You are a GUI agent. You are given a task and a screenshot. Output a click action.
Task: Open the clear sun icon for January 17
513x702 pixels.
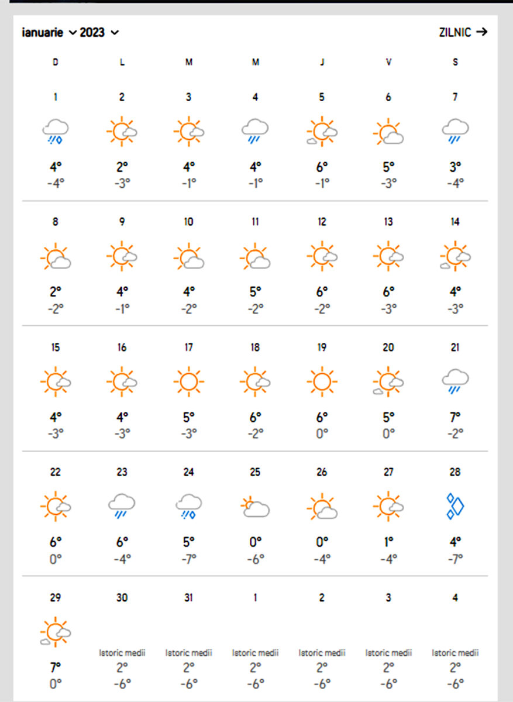click(188, 381)
